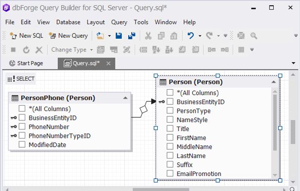
Task: Open the Redo history dropdown arrow
Action: [x=218, y=36]
